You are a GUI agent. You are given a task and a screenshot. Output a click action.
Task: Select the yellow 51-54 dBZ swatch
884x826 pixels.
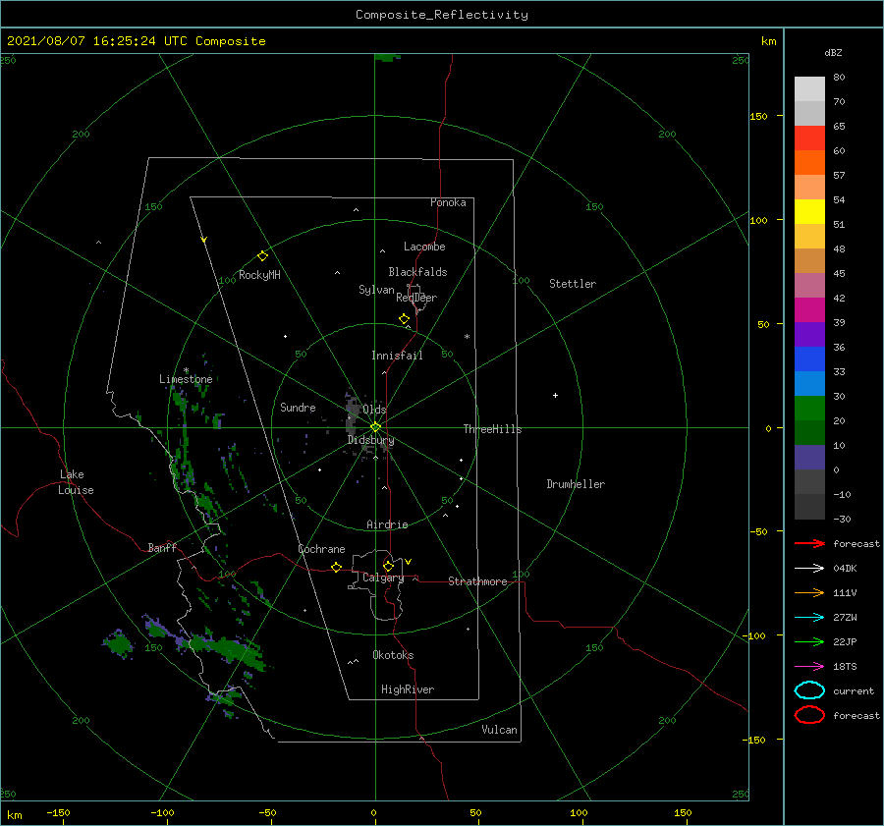(x=809, y=211)
